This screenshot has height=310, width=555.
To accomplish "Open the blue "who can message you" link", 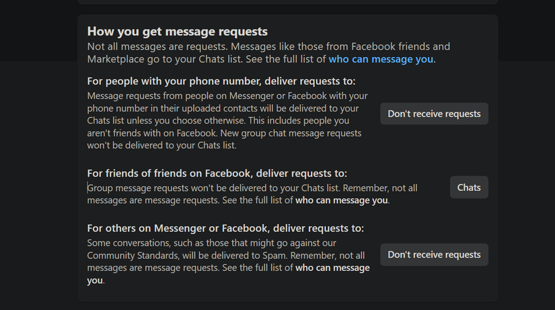I will click(381, 59).
